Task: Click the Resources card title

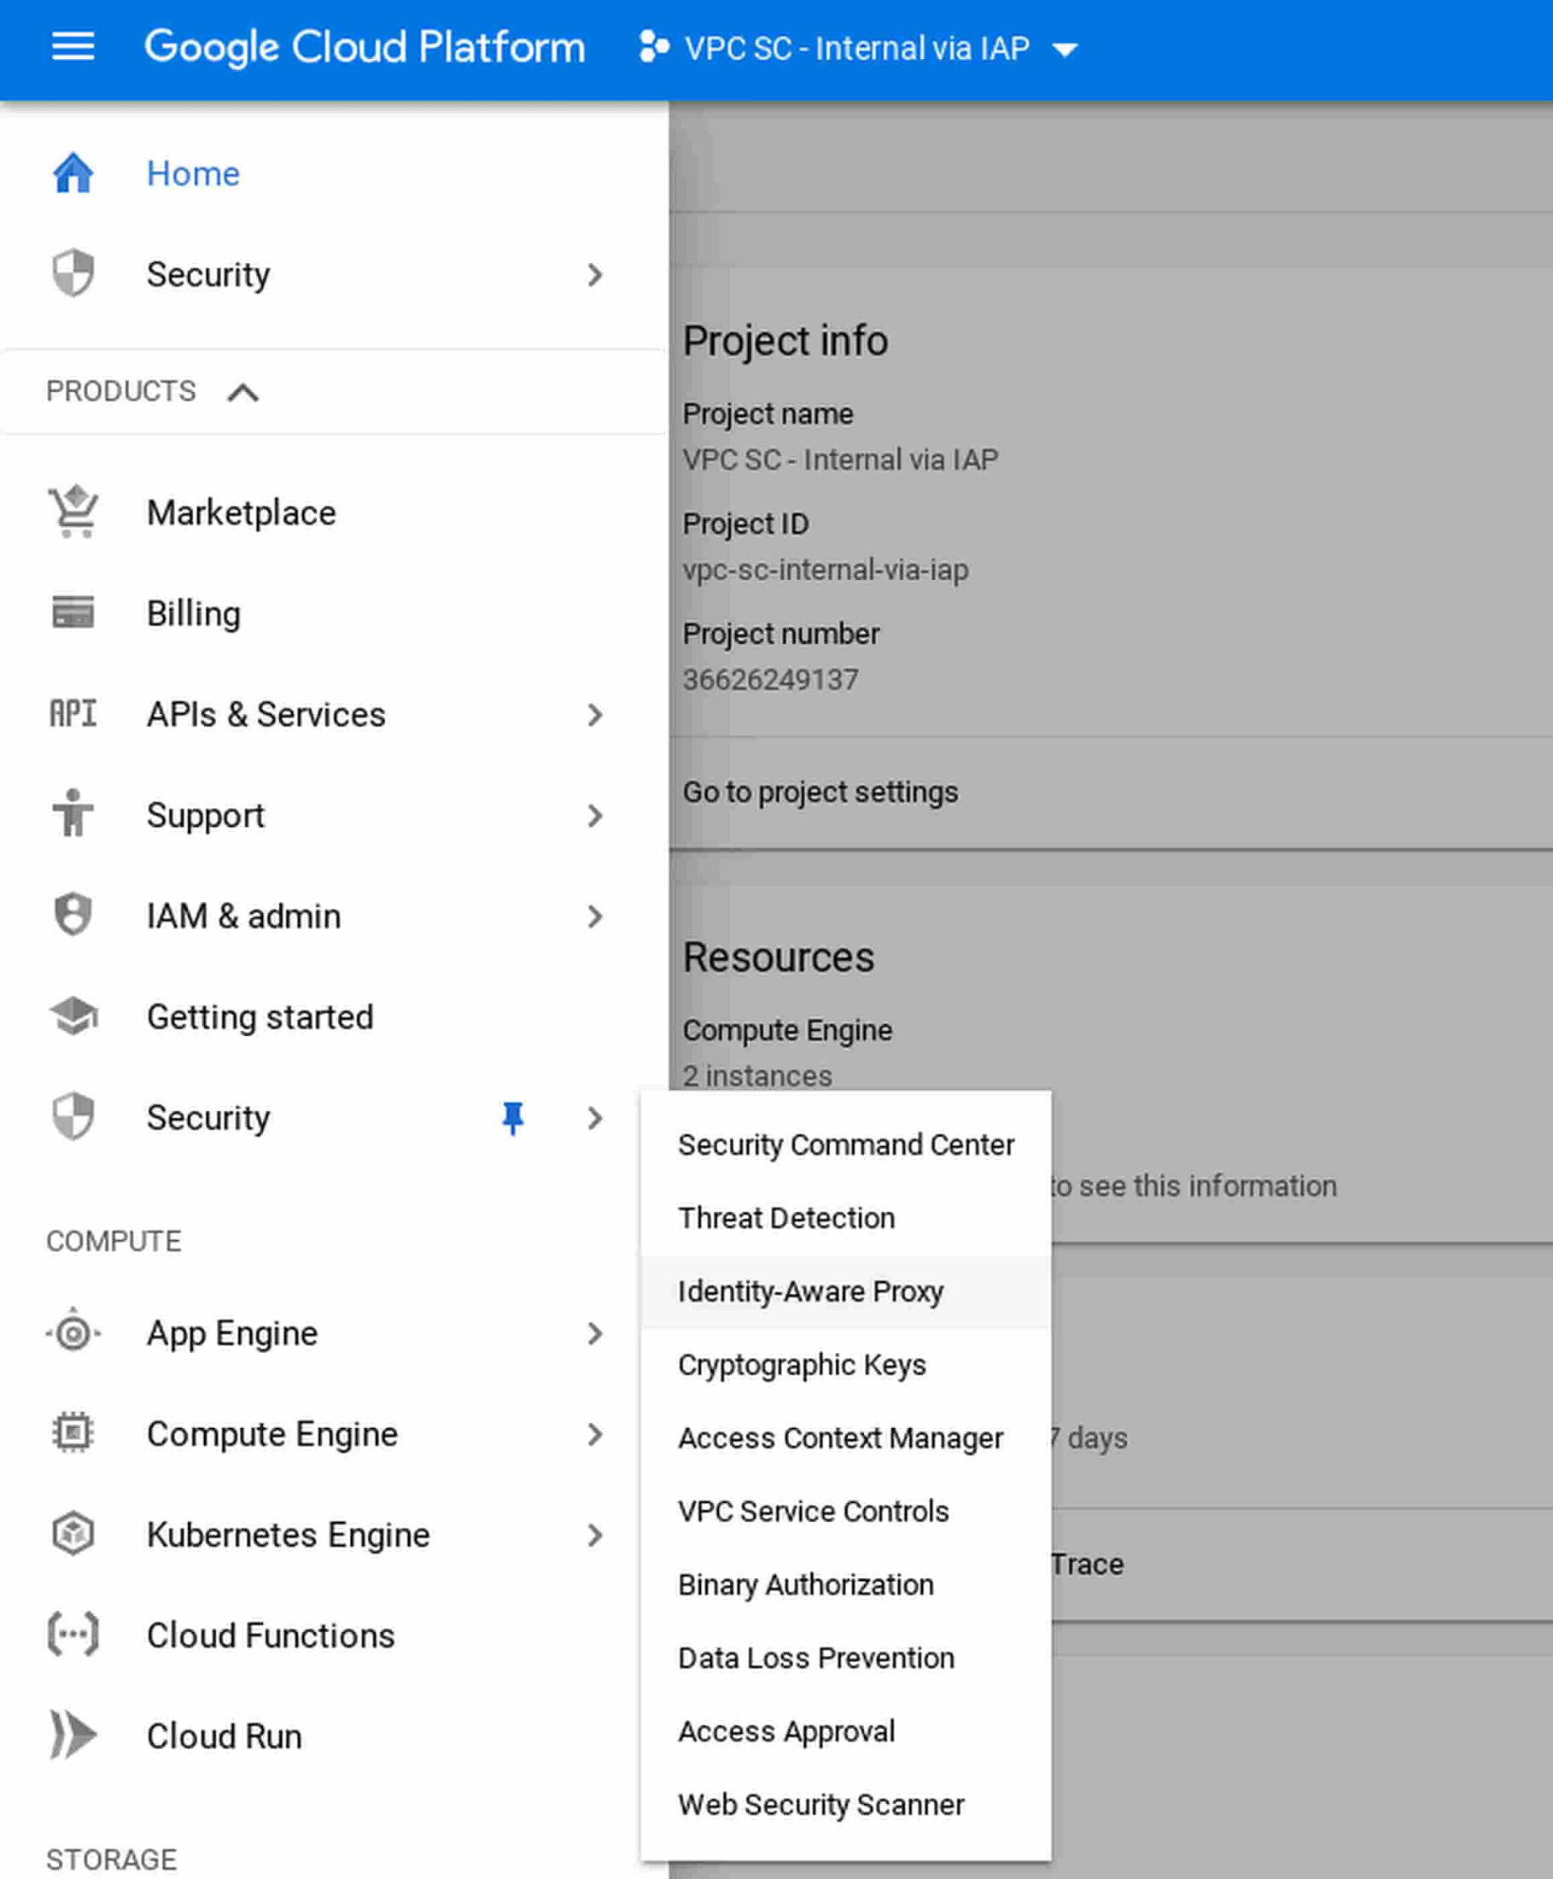Action: (779, 957)
